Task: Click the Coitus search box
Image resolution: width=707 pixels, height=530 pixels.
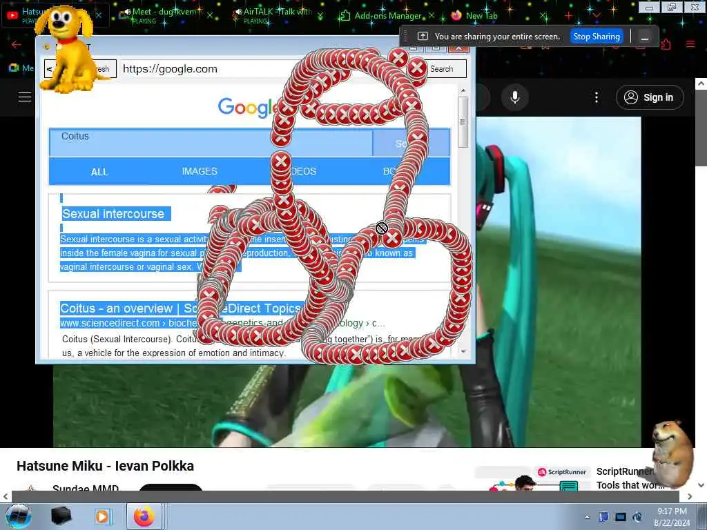Action: click(211, 143)
